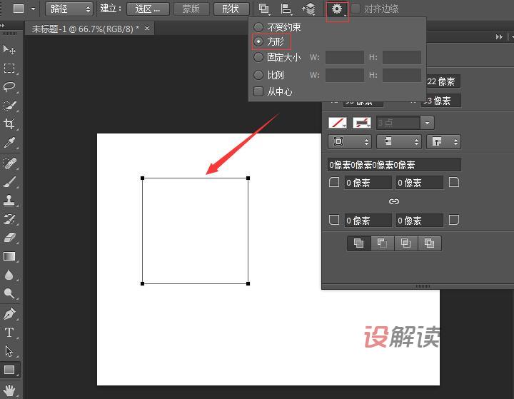The height and width of the screenshot is (399, 514).
Task: Open the path alignment dropdown in options bar
Action: click(x=286, y=9)
